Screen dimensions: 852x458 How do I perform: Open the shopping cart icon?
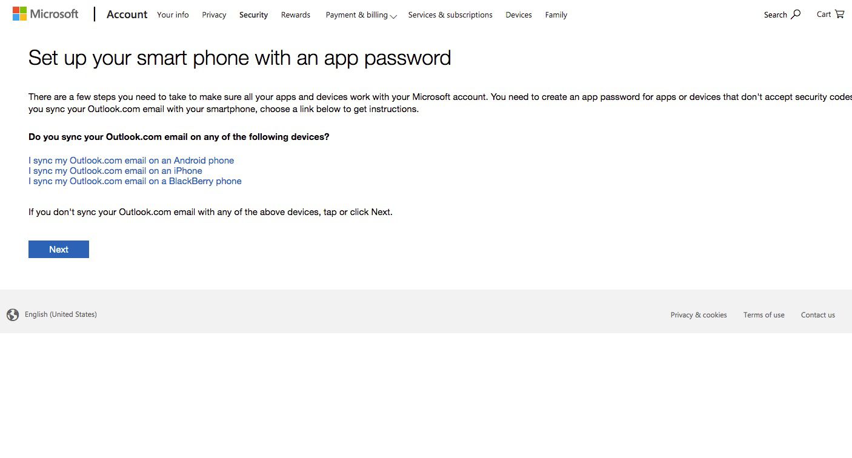tap(839, 14)
